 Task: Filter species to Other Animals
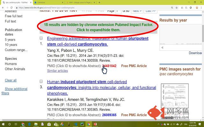tap(15, 69)
